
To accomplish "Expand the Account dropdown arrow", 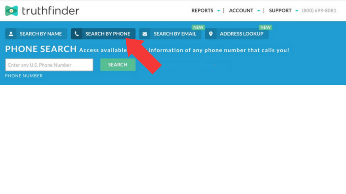I will pos(258,10).
